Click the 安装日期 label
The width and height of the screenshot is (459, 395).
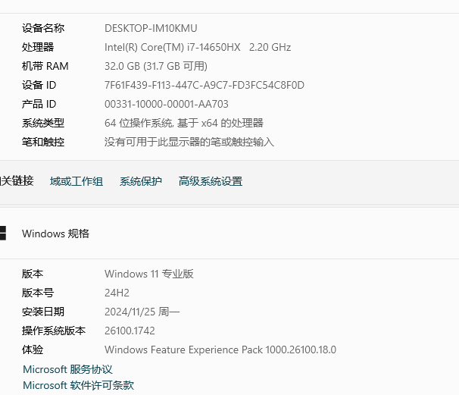point(43,312)
